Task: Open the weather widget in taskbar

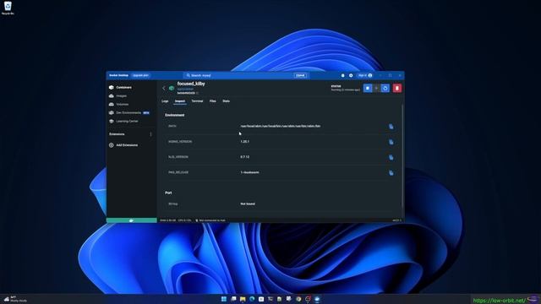Action: coord(15,299)
